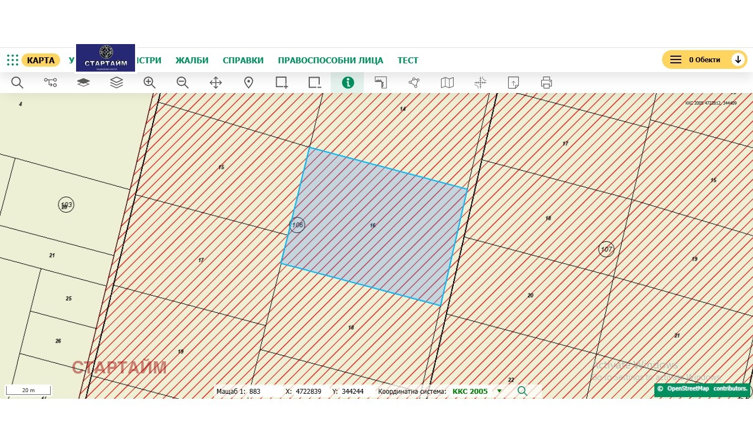Expand the coordinate system ККС 2005 dropdown
This screenshot has height=423, width=753.
pyautogui.click(x=499, y=392)
